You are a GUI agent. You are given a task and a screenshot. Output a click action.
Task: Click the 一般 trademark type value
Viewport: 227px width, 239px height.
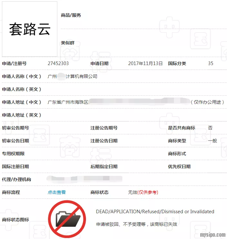click(213, 141)
